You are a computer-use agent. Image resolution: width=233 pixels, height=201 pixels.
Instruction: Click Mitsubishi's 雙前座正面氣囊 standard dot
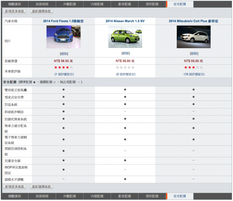[194, 90]
